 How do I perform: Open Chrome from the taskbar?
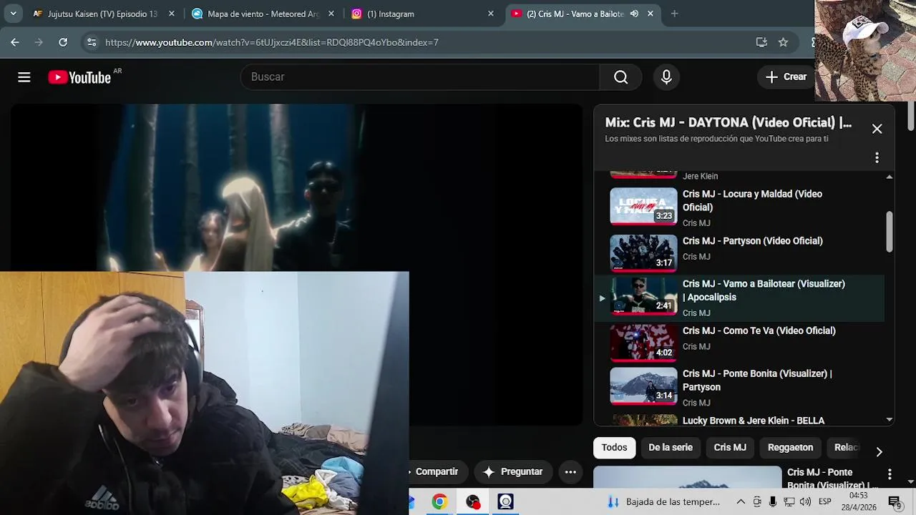click(439, 502)
